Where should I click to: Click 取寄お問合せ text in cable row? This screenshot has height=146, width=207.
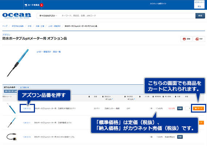click(x=170, y=137)
